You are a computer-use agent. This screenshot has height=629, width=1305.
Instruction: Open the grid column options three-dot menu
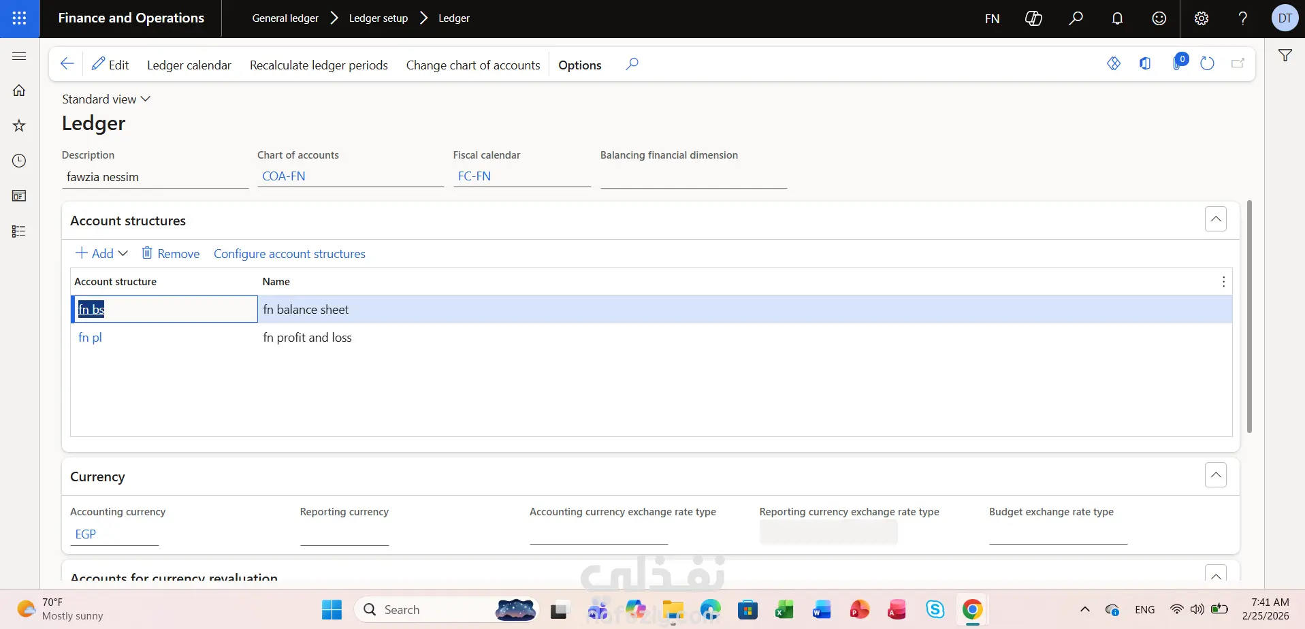coord(1223,282)
